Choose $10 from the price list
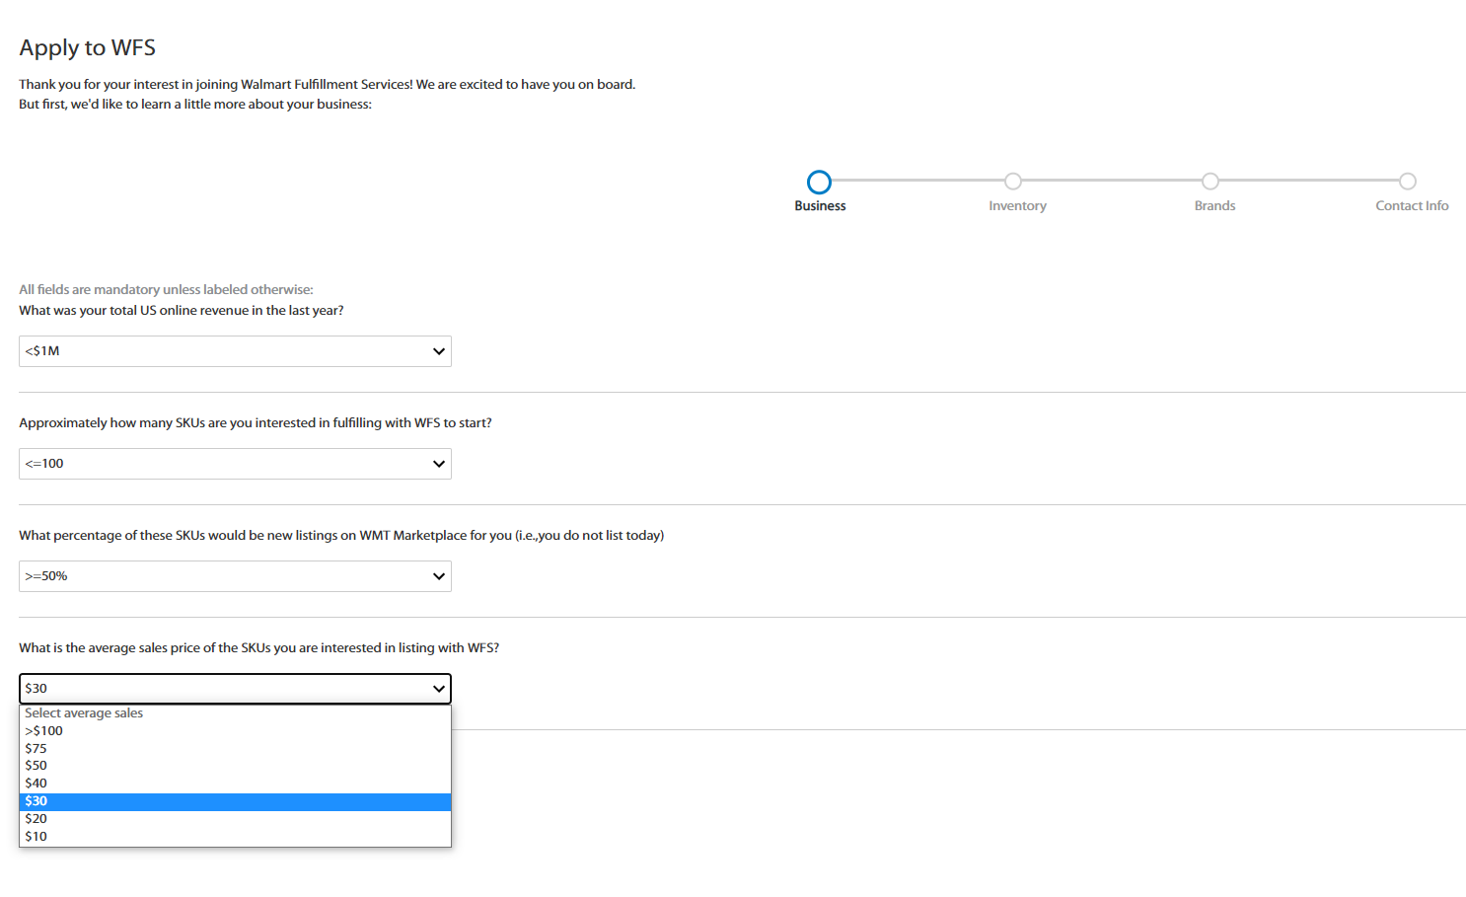The width and height of the screenshot is (1466, 897). 235,837
